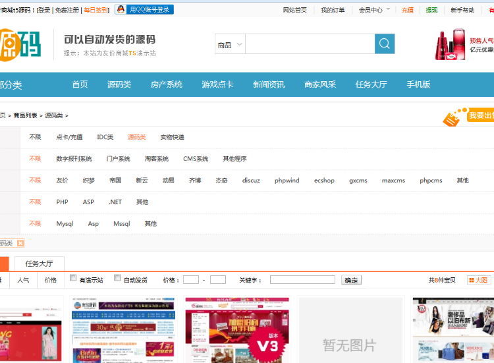Switch to 大图 grid view
This screenshot has width=494, height=363.
point(479,280)
